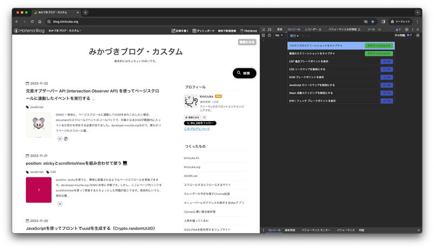Select 領域のスクリーンショットをキャプチャ command
The width and height of the screenshot is (434, 249).
point(341,53)
